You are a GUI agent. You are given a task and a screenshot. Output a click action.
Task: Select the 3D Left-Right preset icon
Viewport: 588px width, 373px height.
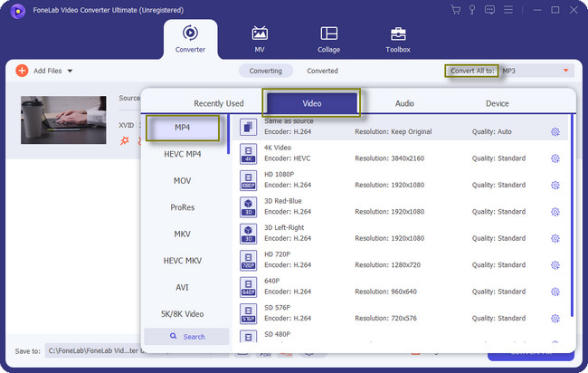[248, 234]
